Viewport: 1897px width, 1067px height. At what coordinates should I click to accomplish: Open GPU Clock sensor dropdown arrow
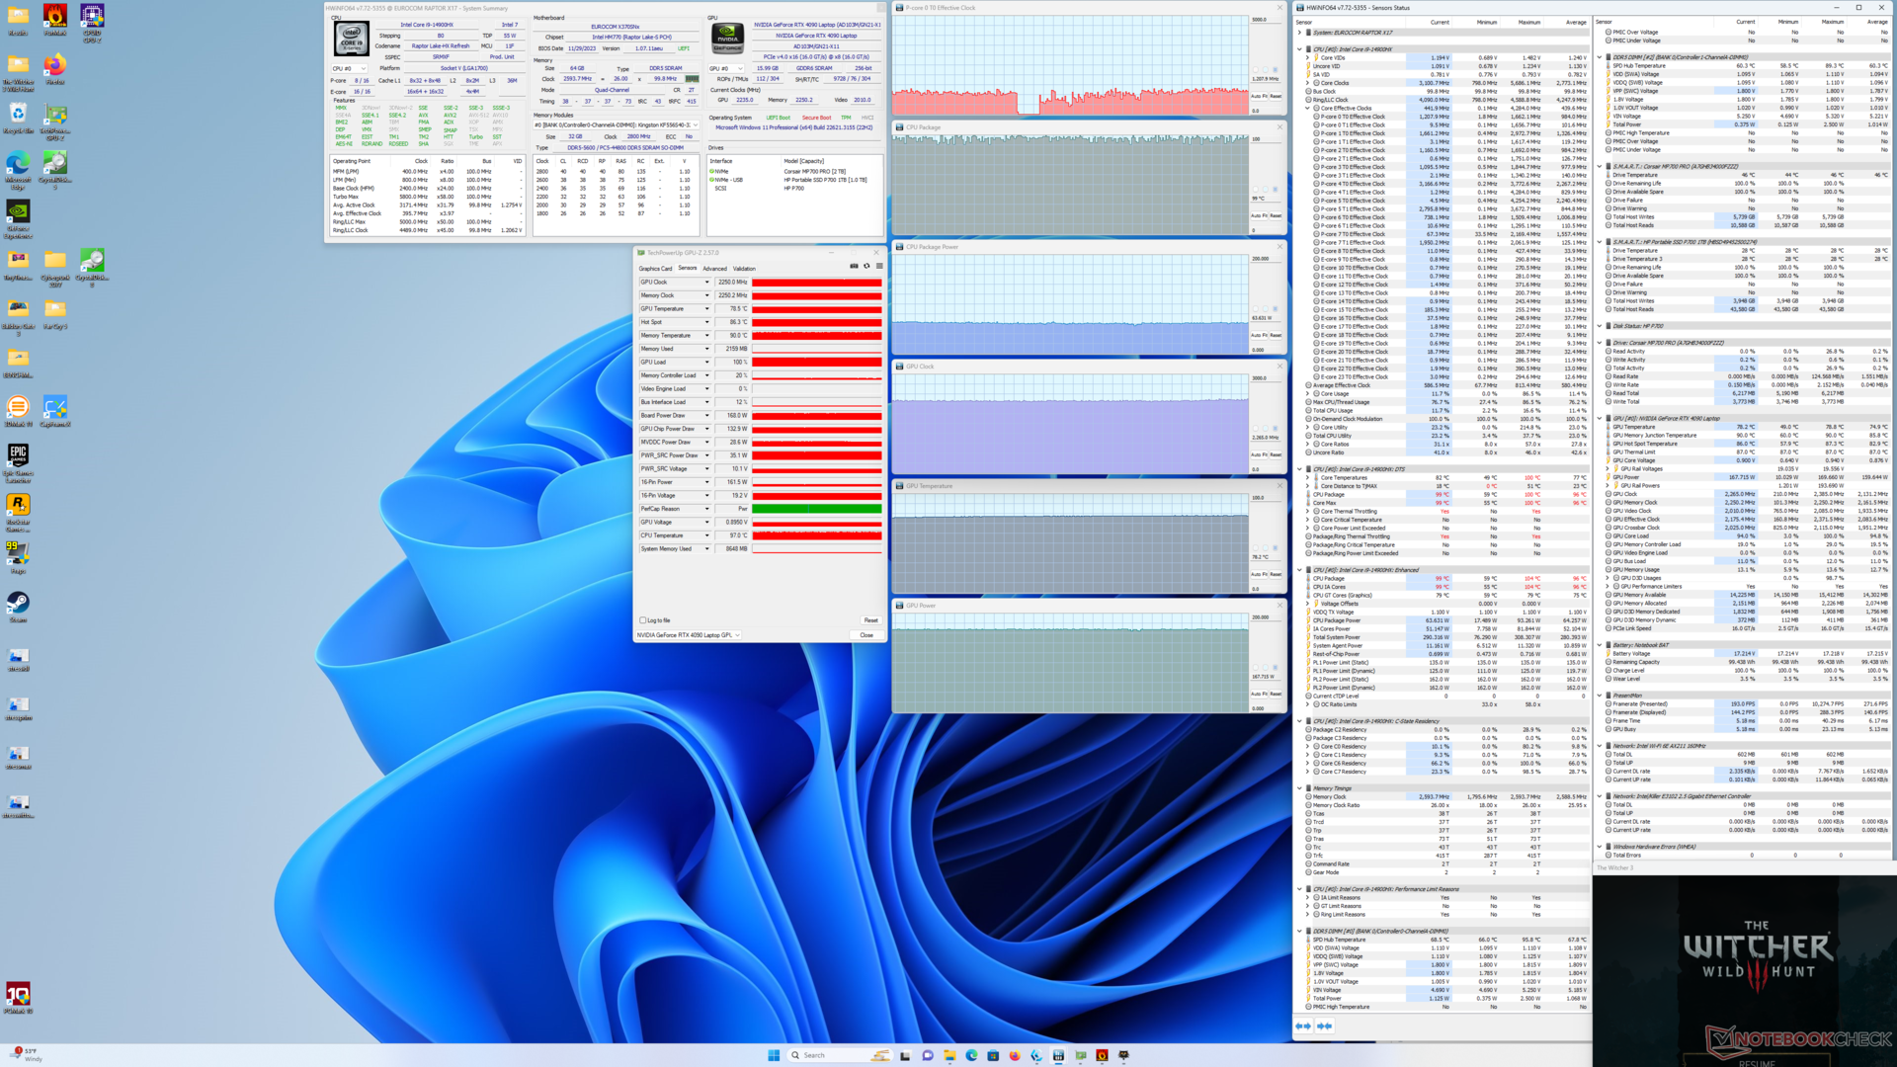coord(706,283)
